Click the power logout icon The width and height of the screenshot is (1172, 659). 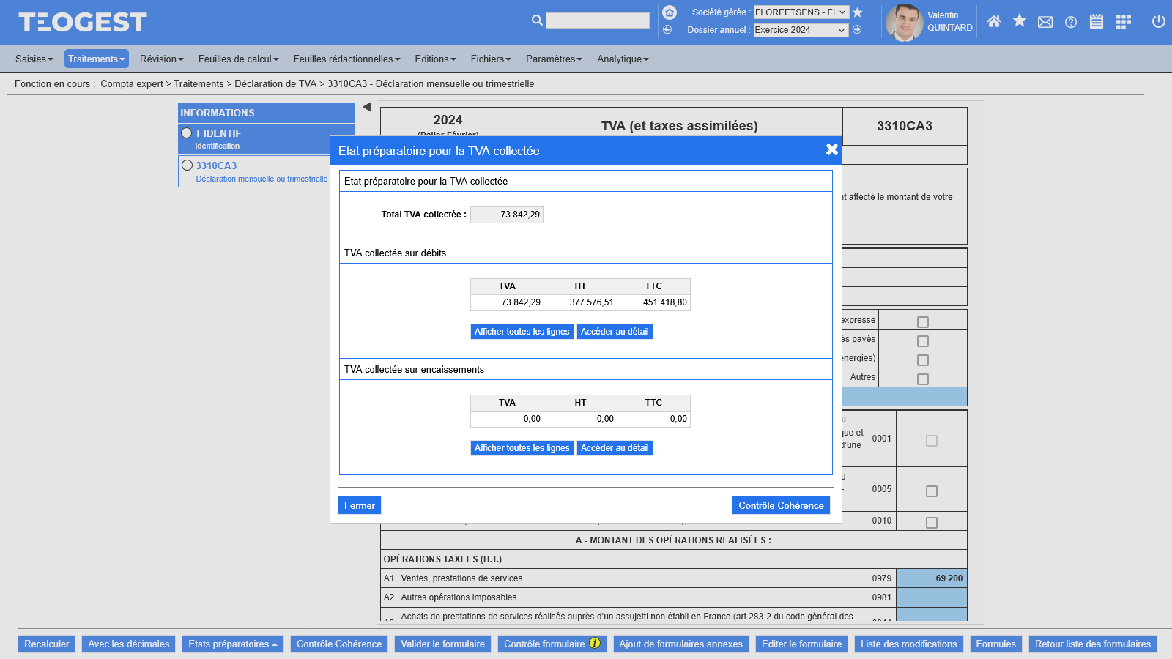coord(1158,21)
